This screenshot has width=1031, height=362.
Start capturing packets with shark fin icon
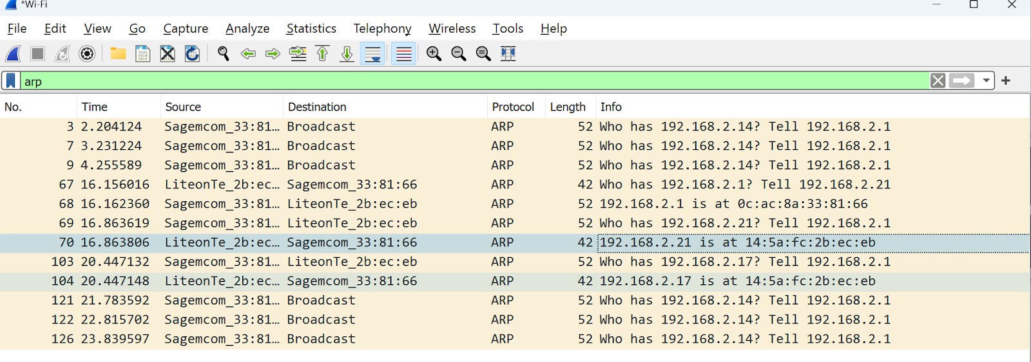tap(14, 53)
